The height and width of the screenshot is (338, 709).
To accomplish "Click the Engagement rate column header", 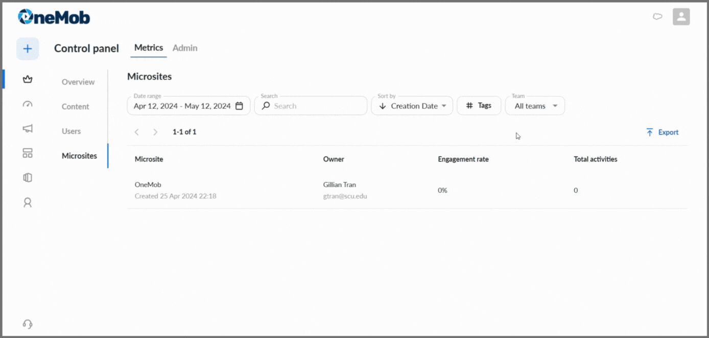I will coord(463,159).
